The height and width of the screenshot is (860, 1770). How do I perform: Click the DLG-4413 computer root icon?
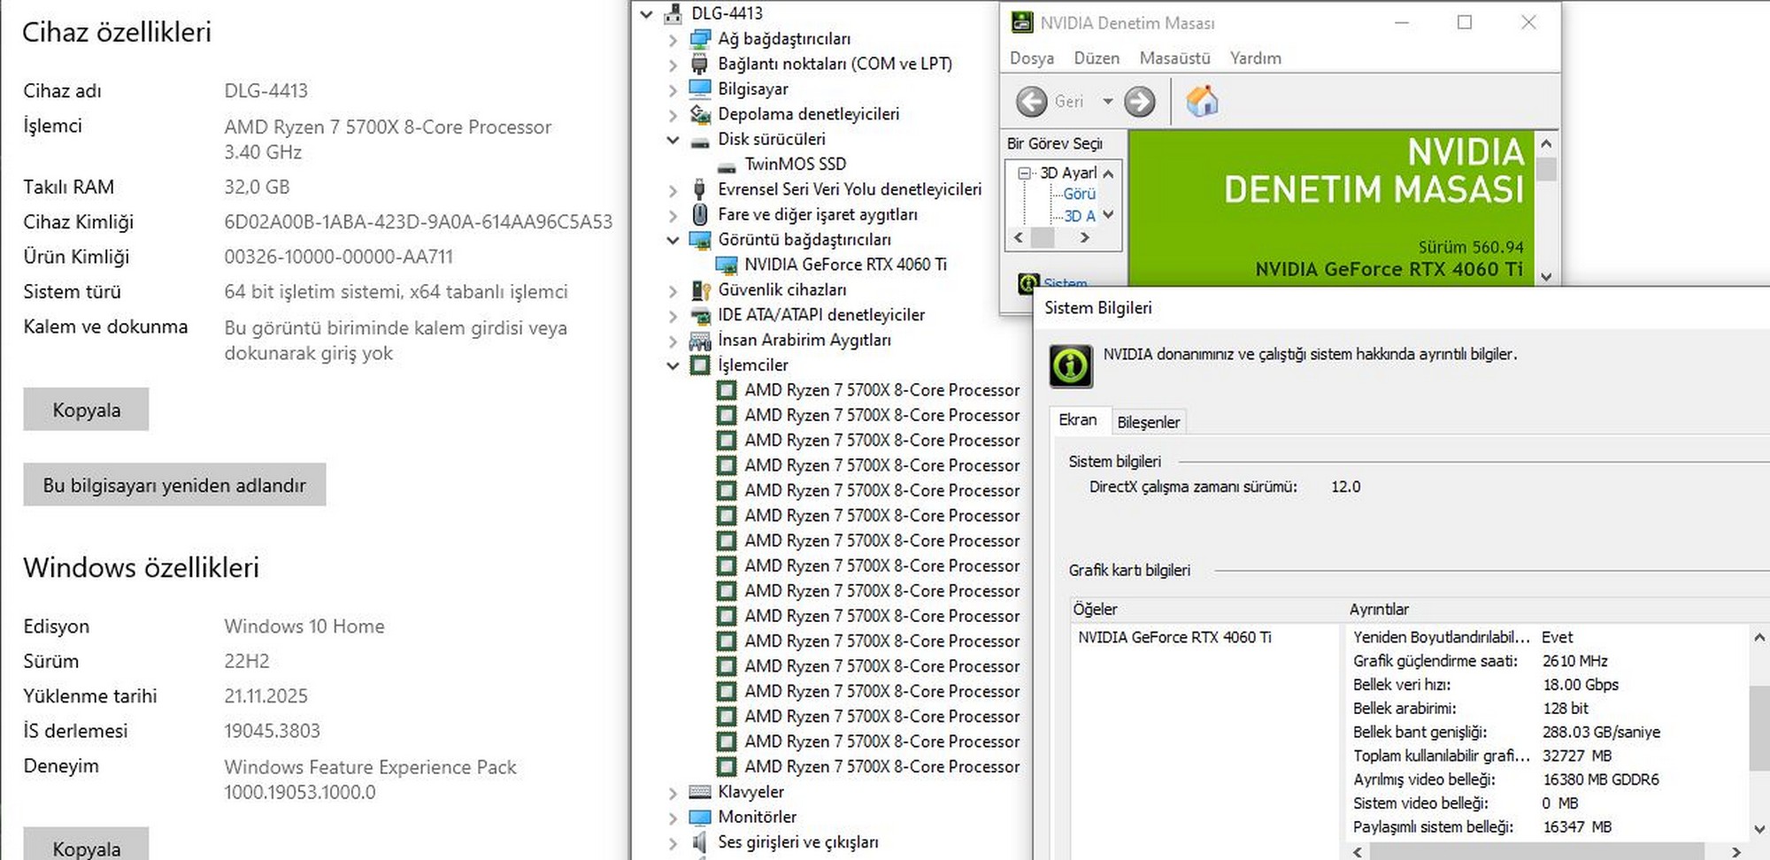673,13
